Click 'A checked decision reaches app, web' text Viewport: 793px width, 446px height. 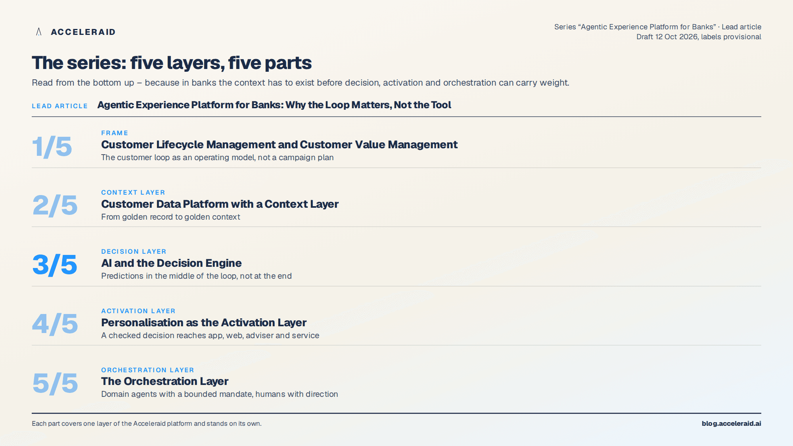coord(210,335)
